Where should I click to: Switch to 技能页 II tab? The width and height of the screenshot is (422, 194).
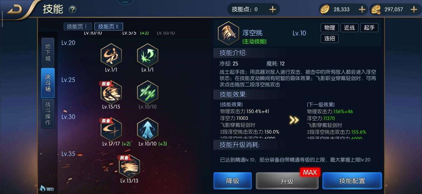(x=109, y=27)
